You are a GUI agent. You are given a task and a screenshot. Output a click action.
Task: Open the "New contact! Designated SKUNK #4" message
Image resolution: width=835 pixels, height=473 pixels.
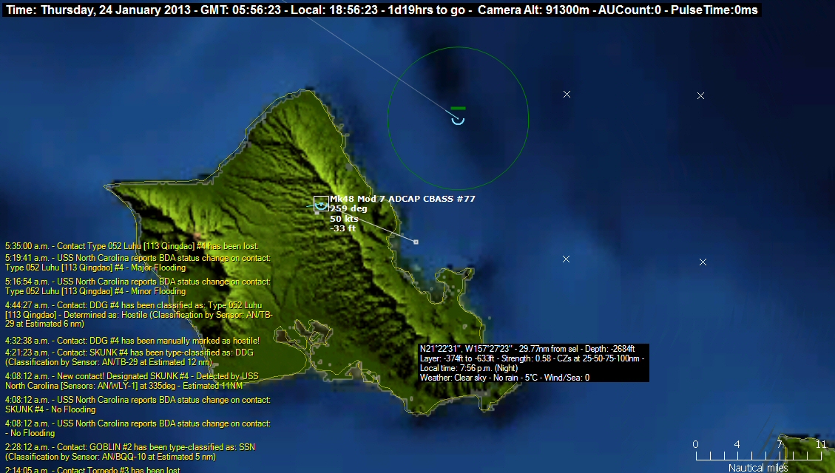click(132, 381)
